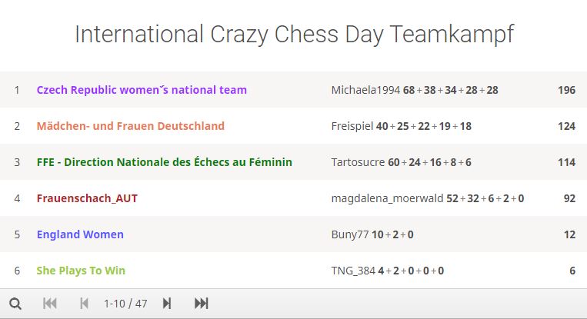Open Mädchen- und Frauen Deutschland team
The image size is (587, 319).
click(x=131, y=126)
